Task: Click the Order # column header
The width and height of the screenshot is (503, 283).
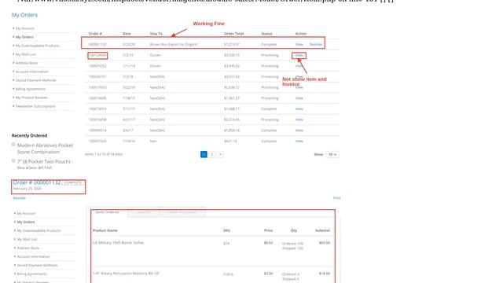Action: (x=95, y=34)
